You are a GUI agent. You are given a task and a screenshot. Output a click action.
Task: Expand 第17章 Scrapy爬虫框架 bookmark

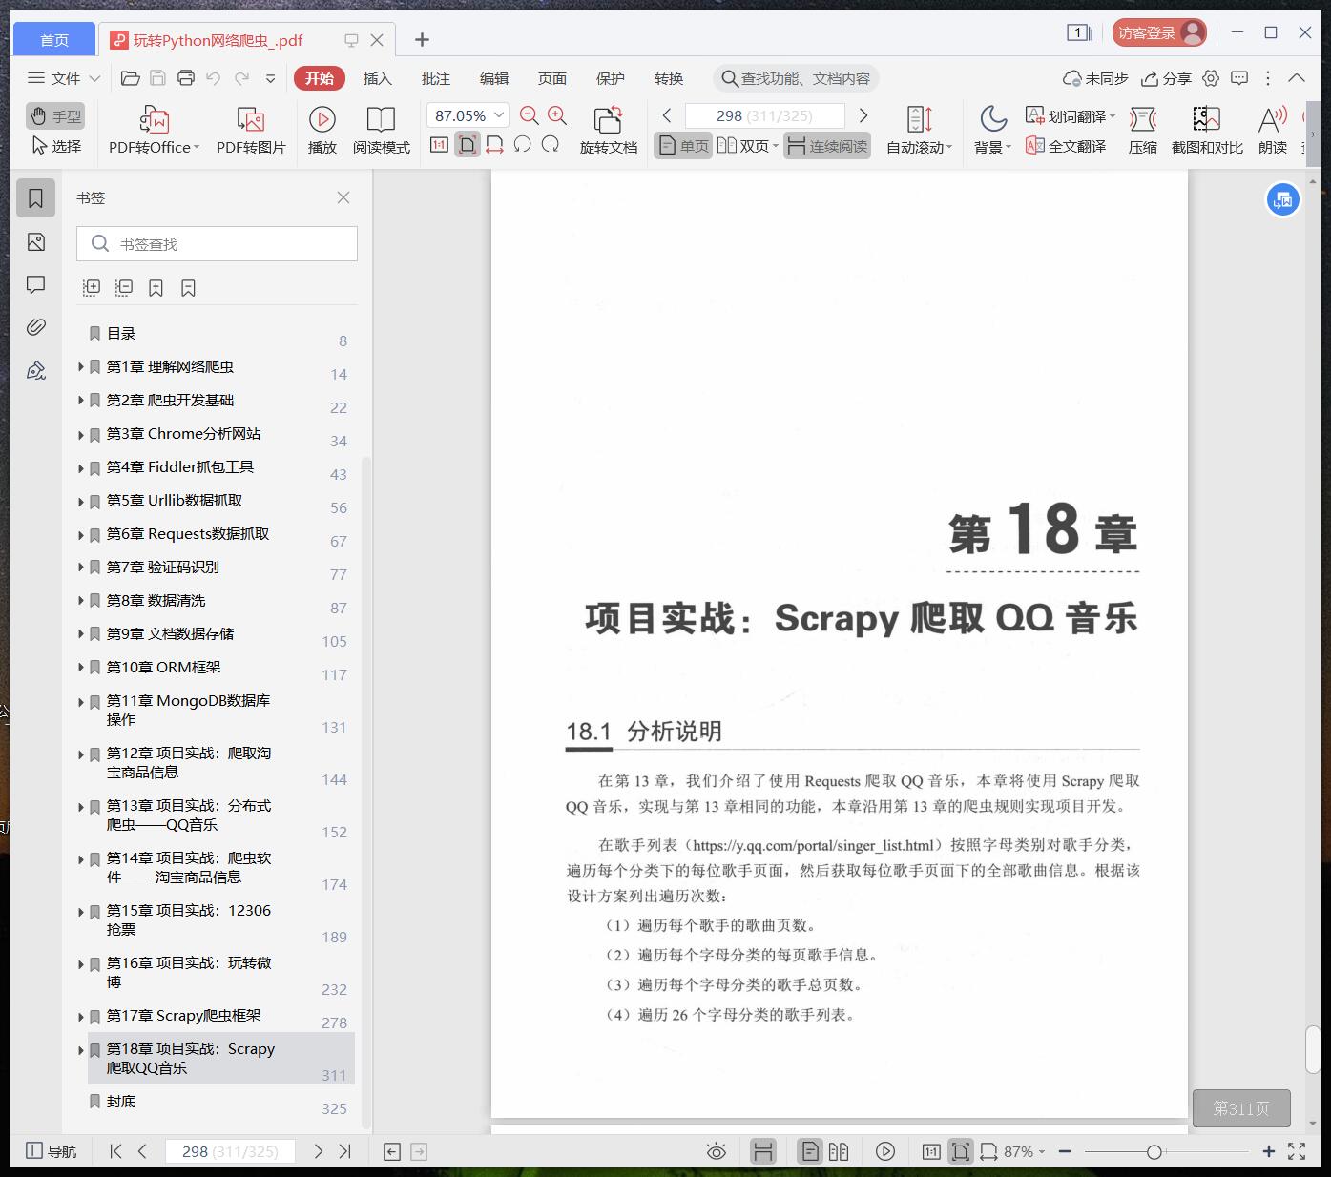81,1016
